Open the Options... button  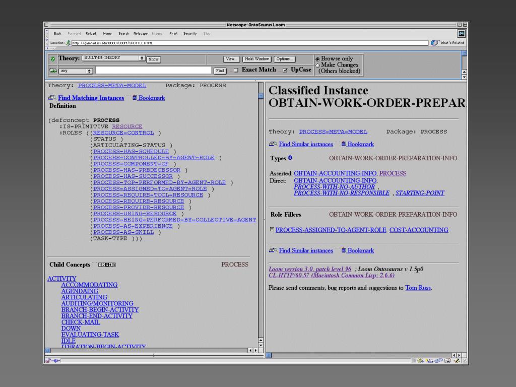click(x=284, y=59)
